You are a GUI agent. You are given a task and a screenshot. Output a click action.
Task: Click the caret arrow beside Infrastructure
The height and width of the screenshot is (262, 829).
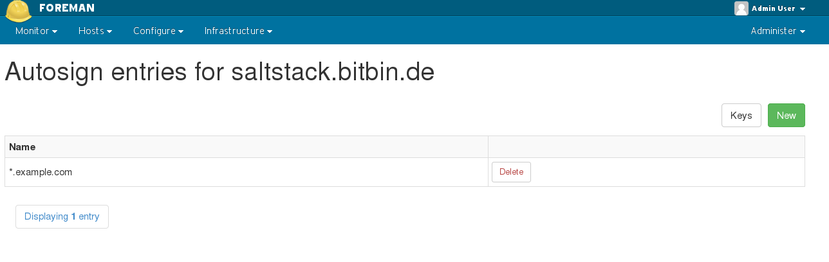pos(269,31)
